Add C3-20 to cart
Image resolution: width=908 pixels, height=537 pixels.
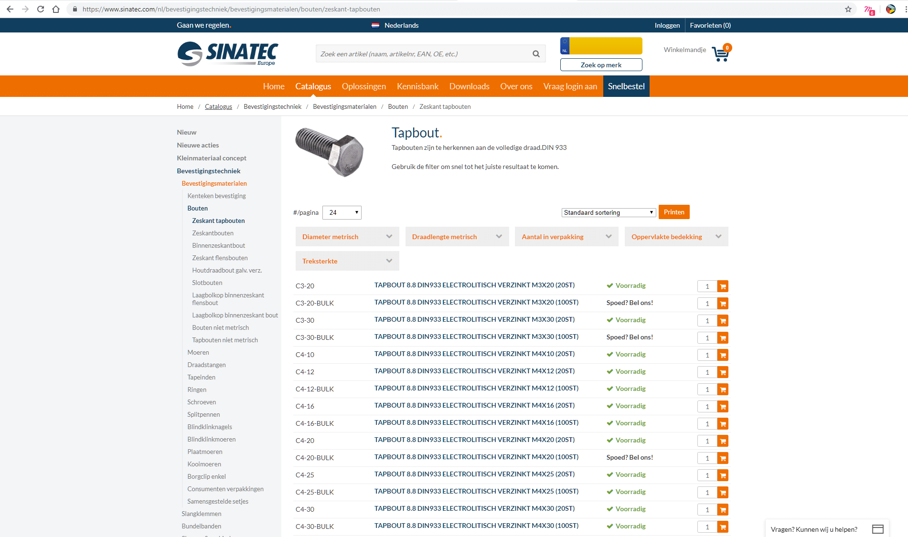tap(723, 286)
